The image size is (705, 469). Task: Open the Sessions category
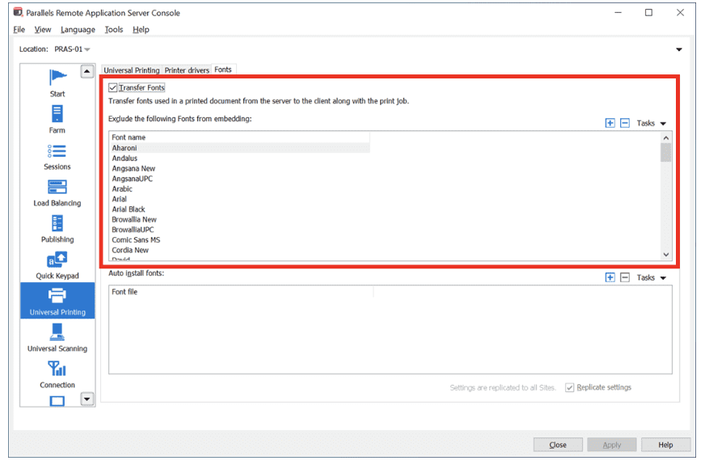coord(57,155)
